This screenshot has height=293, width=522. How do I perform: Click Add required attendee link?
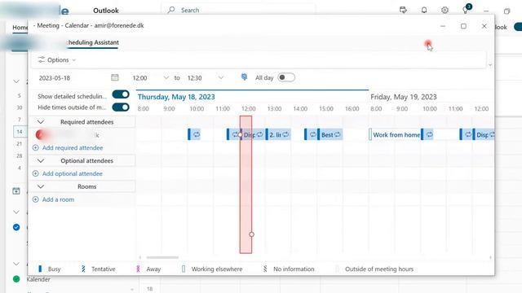coord(73,148)
